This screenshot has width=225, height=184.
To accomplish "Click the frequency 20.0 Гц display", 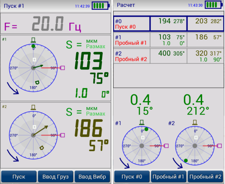I will [x=56, y=25].
